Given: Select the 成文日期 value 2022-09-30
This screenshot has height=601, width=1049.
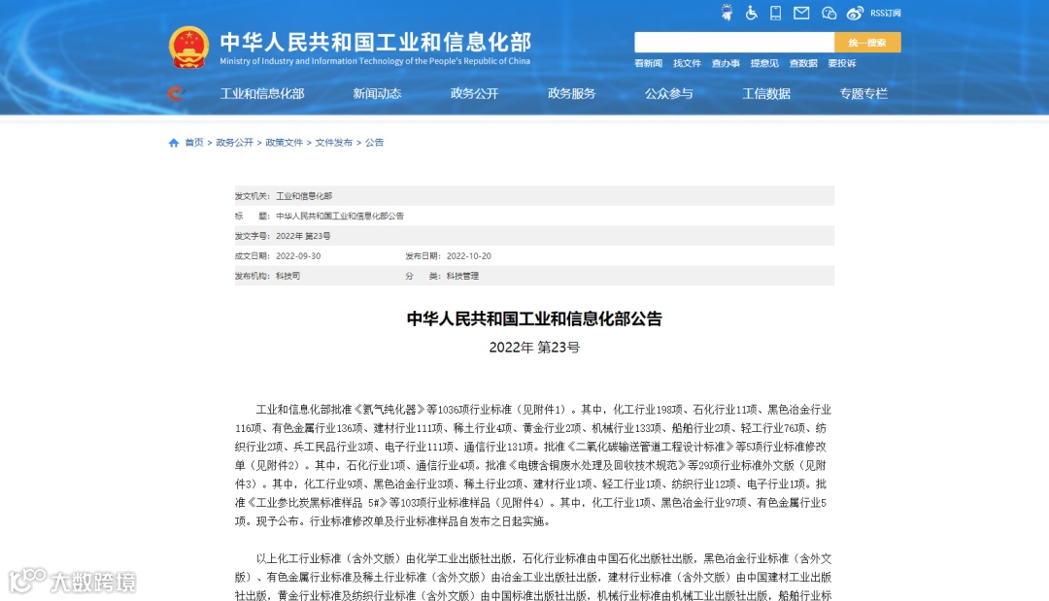Looking at the screenshot, I should pos(298,256).
